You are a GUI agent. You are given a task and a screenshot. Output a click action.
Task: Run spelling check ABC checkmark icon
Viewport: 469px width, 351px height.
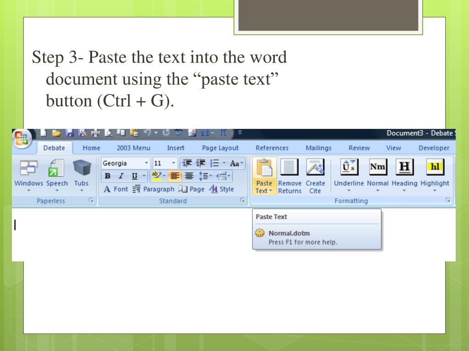pyautogui.click(x=179, y=133)
